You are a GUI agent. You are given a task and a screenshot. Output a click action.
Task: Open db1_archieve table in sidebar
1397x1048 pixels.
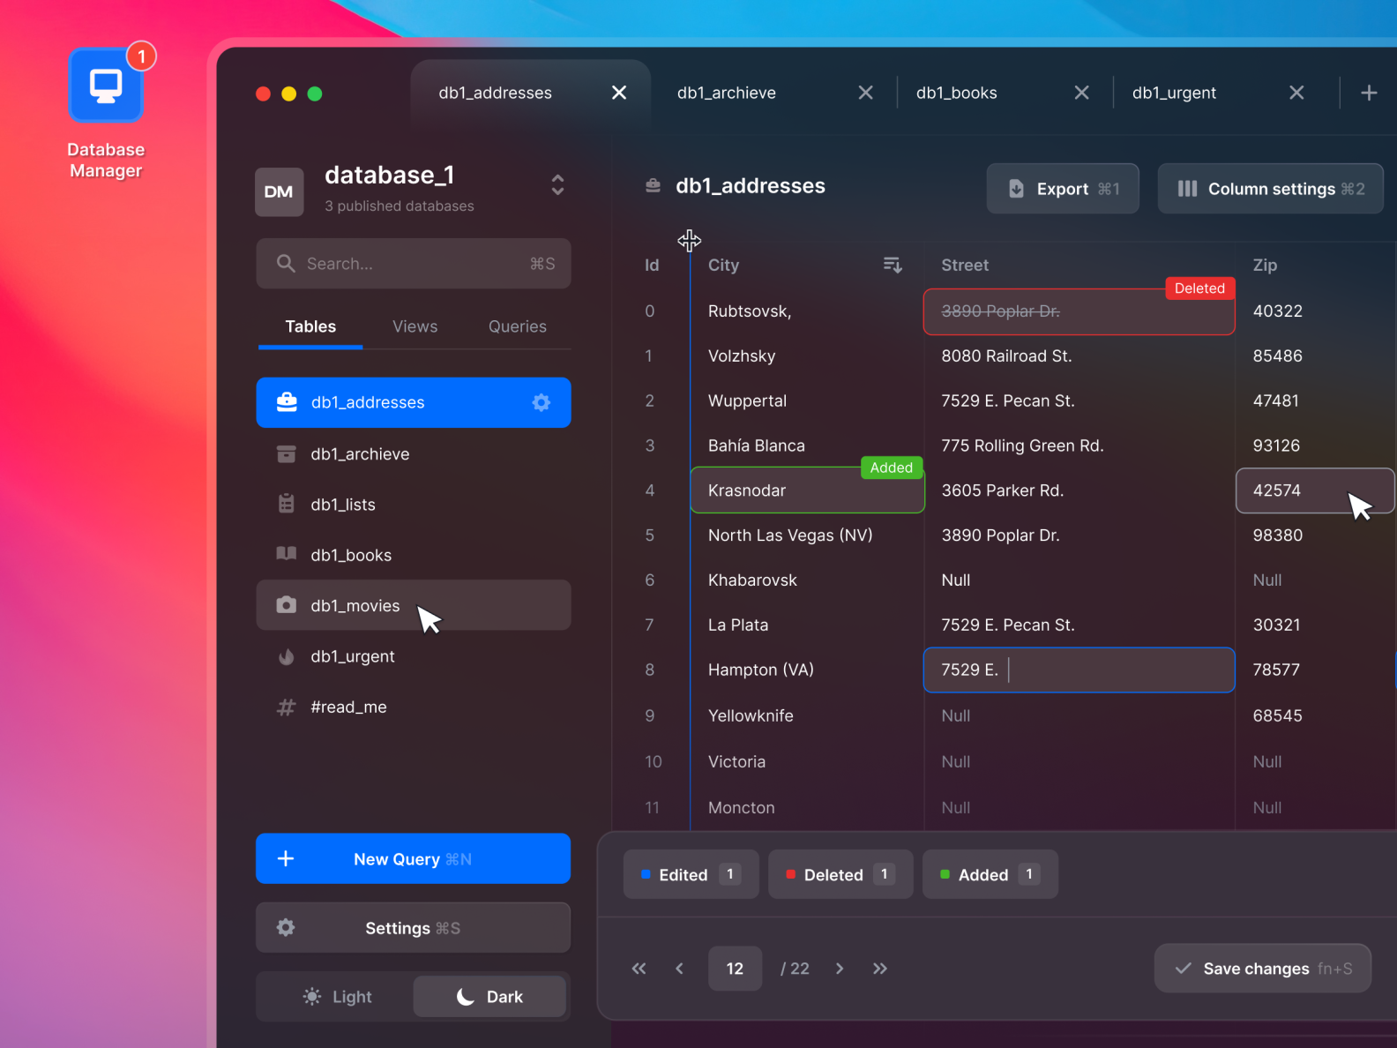tap(414, 453)
